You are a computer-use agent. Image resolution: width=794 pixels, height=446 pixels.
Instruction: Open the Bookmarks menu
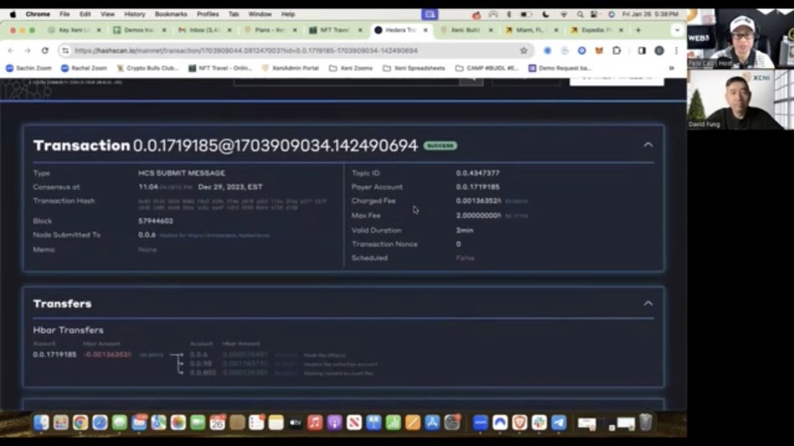[171, 14]
